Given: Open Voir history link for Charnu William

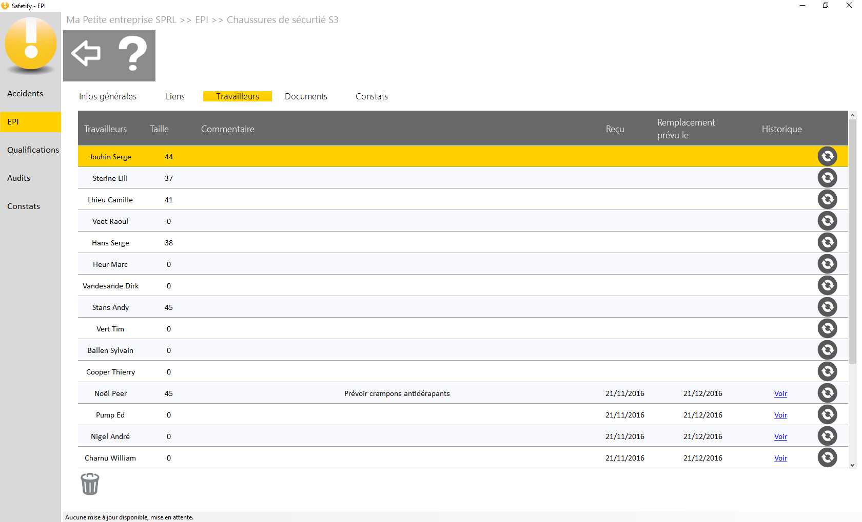Looking at the screenshot, I should click(x=780, y=458).
